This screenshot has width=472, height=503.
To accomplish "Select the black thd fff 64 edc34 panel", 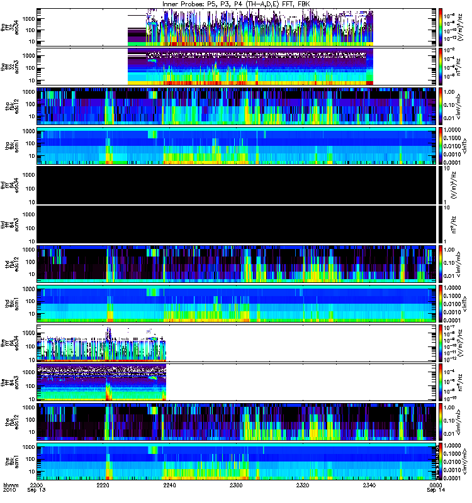I will pyautogui.click(x=237, y=185).
